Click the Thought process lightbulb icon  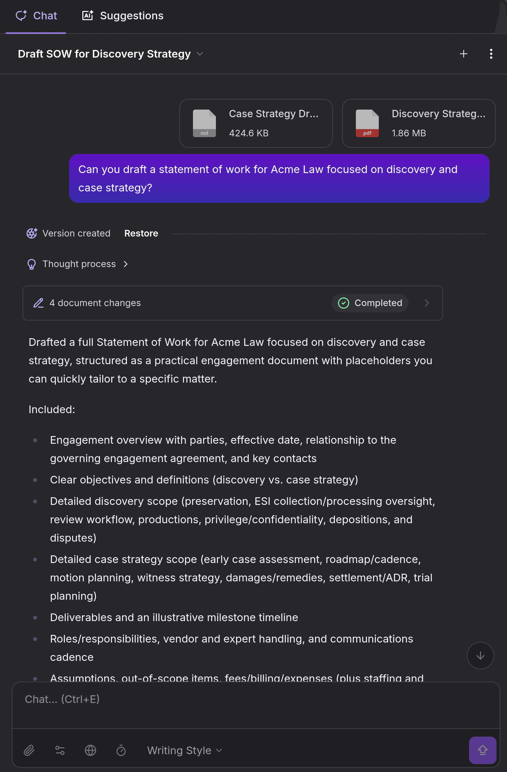click(31, 264)
